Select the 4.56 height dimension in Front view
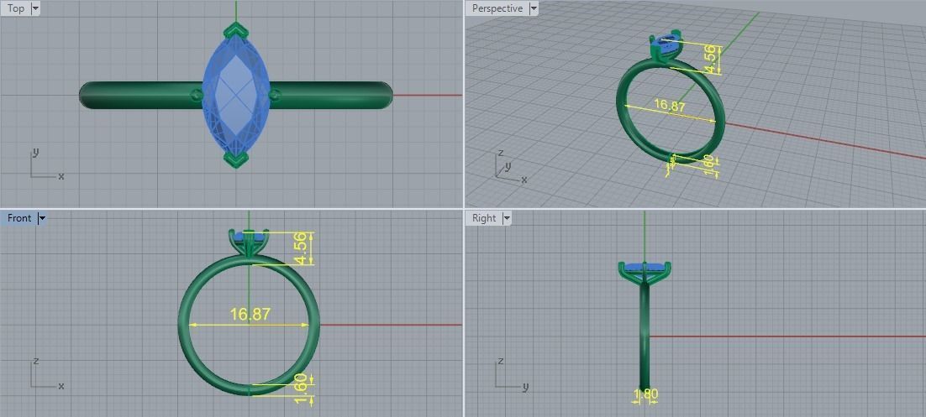The image size is (926, 417). pos(301,248)
